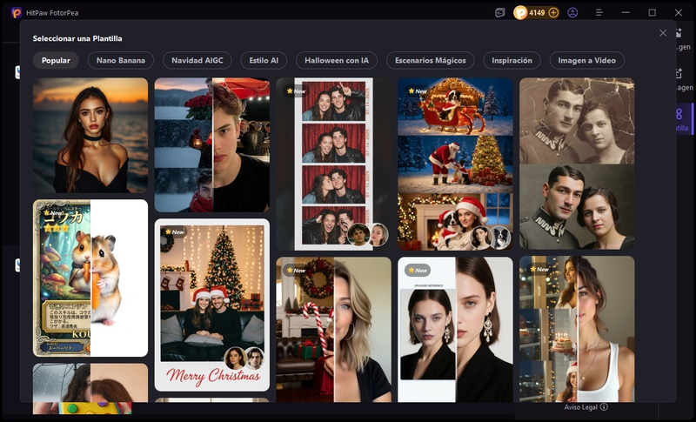
Task: Choose the sunset woman portrait template
Action: pos(90,136)
